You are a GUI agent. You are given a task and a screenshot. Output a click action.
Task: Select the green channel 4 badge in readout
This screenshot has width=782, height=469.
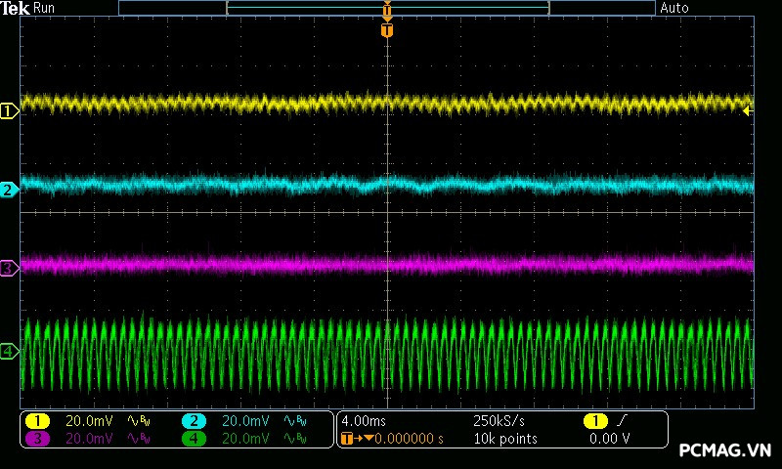tap(194, 439)
